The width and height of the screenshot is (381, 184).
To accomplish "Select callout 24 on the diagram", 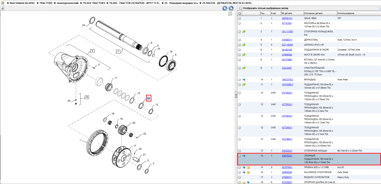I will click(83, 25).
